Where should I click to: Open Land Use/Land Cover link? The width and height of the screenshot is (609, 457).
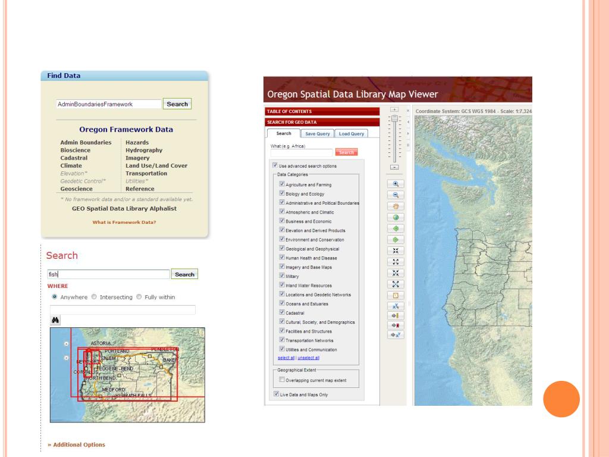(156, 165)
